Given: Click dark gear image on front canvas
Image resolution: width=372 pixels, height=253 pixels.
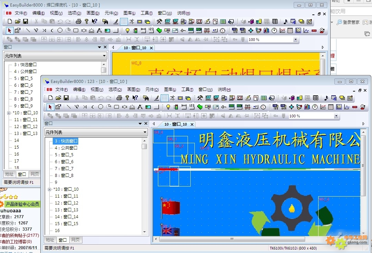Looking at the screenshot, I should [x=292, y=209].
